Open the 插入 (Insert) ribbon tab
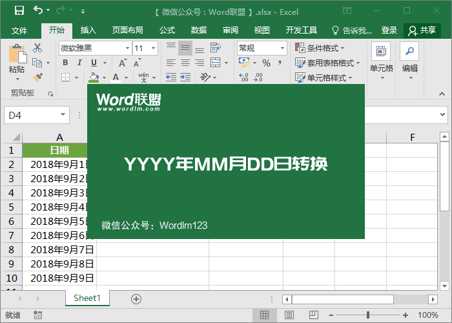452x323 pixels. click(x=88, y=30)
